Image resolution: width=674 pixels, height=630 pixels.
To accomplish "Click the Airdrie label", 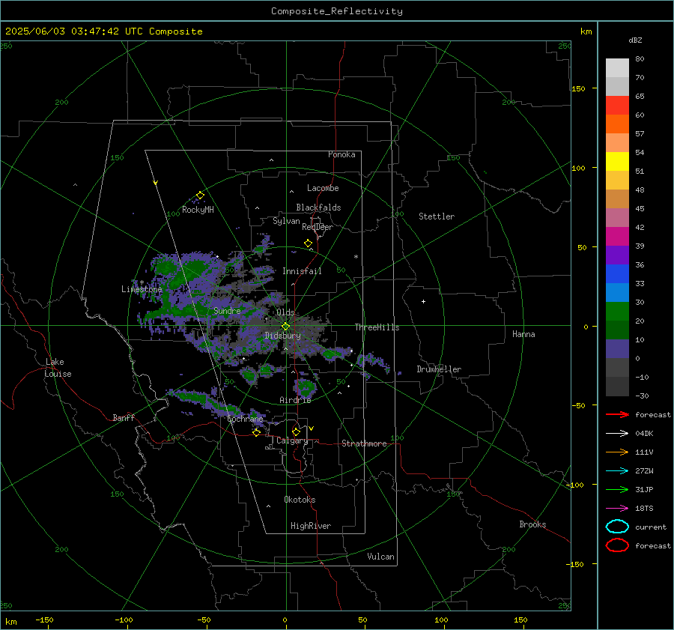I will coord(295,400).
